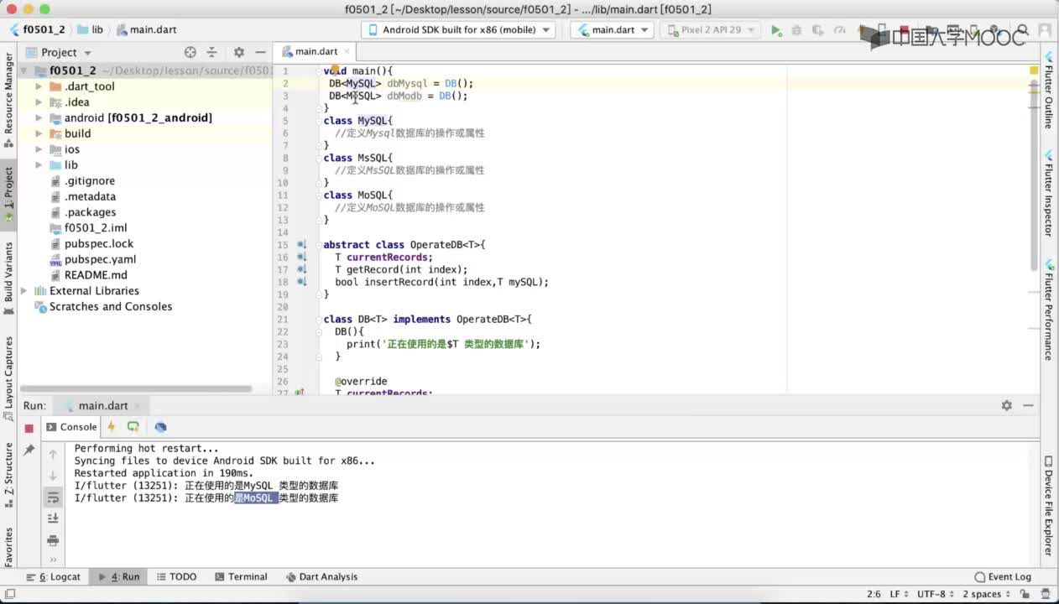The width and height of the screenshot is (1059, 604).
Task: Trigger Flutter hot reload lightning icon
Action: coord(111,427)
